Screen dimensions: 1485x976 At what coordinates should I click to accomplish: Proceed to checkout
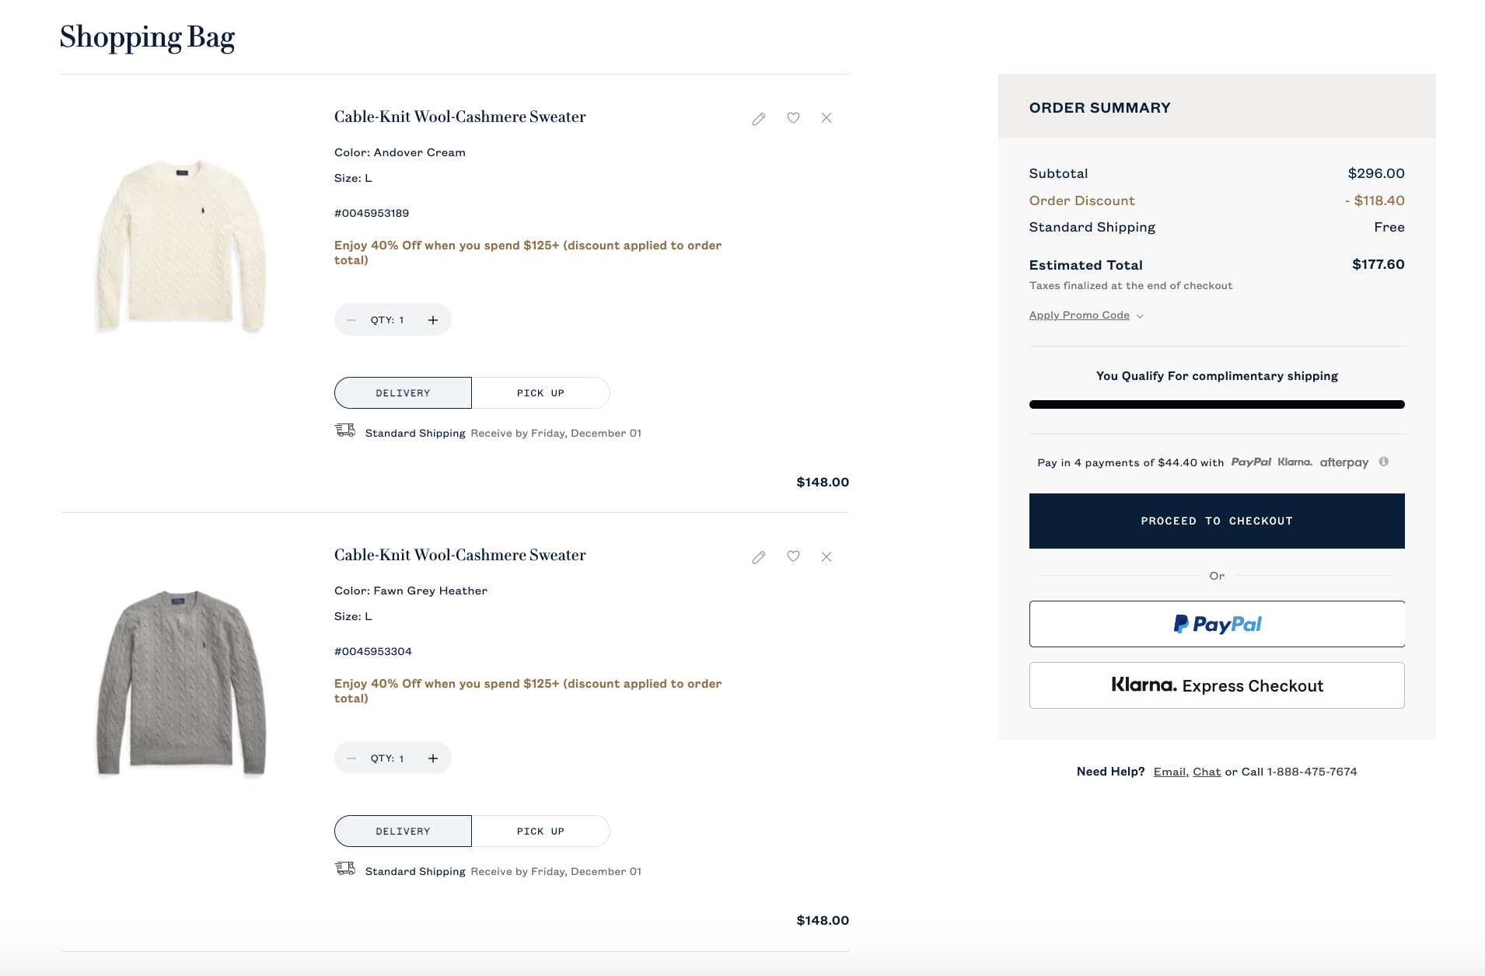1217,521
